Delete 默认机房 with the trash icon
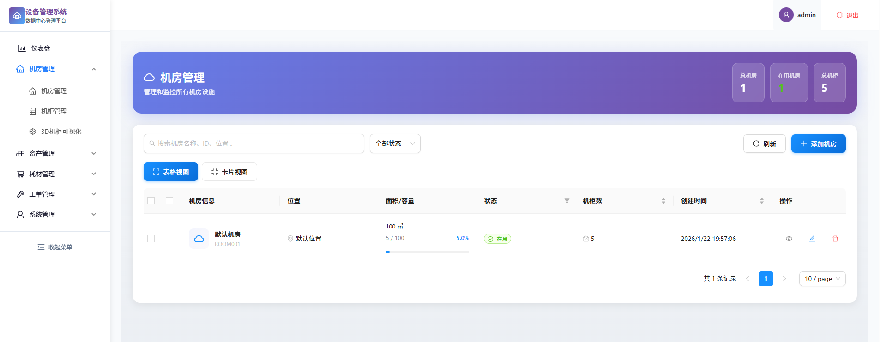 click(x=835, y=239)
